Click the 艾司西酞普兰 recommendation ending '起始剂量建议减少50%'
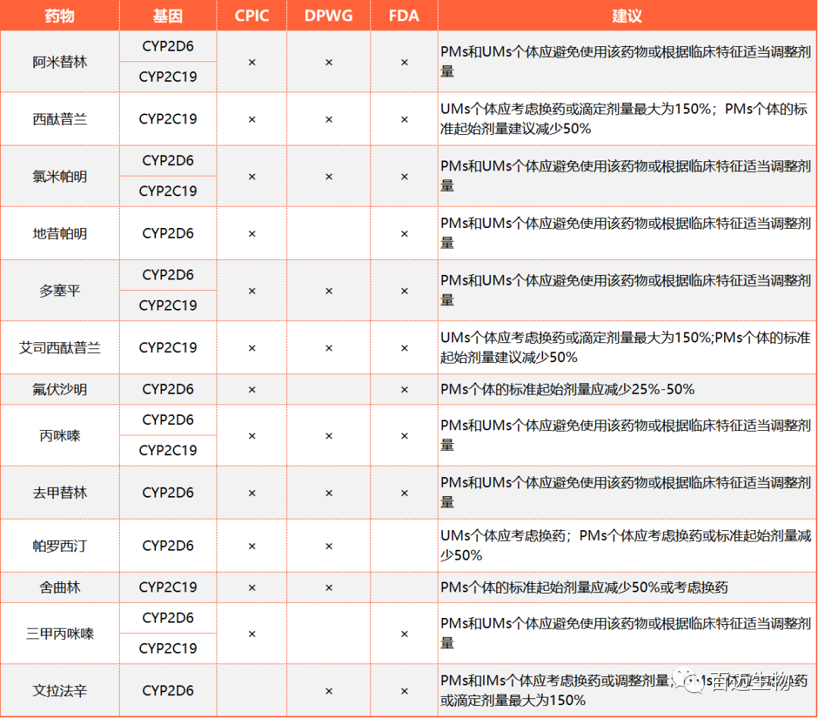 pos(626,348)
